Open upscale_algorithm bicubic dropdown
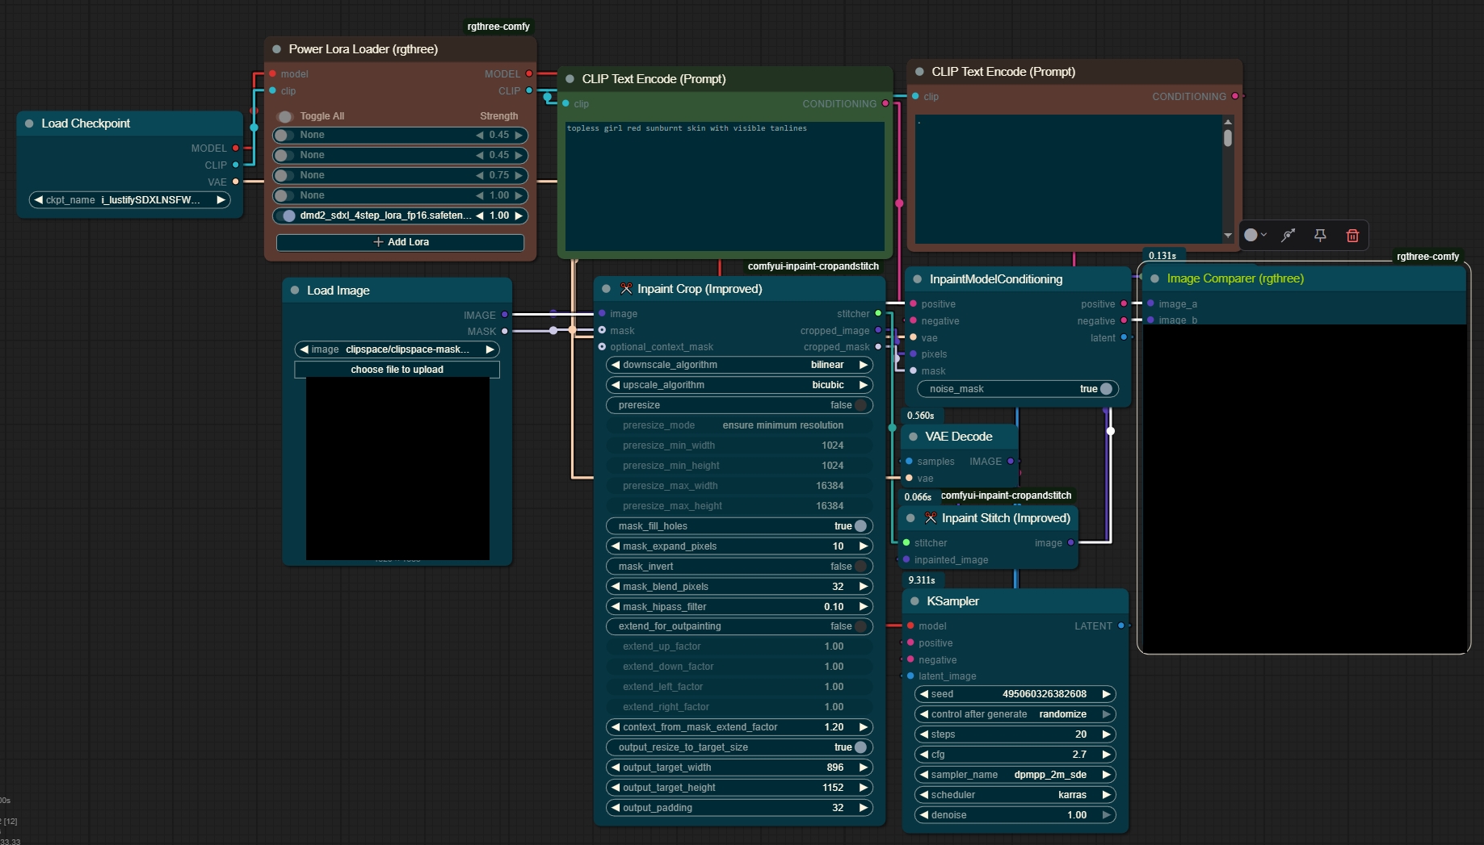Viewport: 1484px width, 845px height. tap(739, 385)
